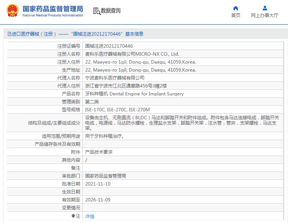
Task: Click the 代理人名称 label
Action: pyautogui.click(x=69, y=78)
